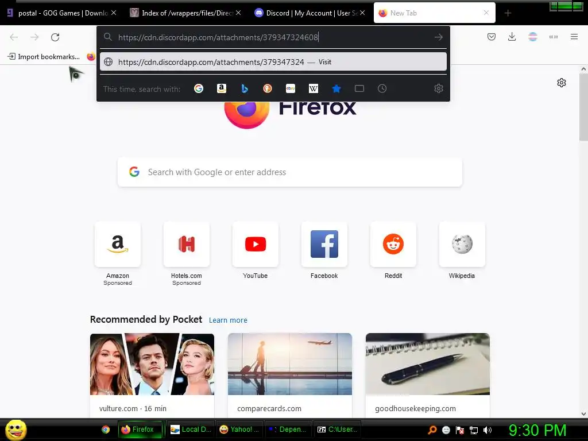Open a new tab with plus button
The image size is (588, 441).
click(x=508, y=13)
